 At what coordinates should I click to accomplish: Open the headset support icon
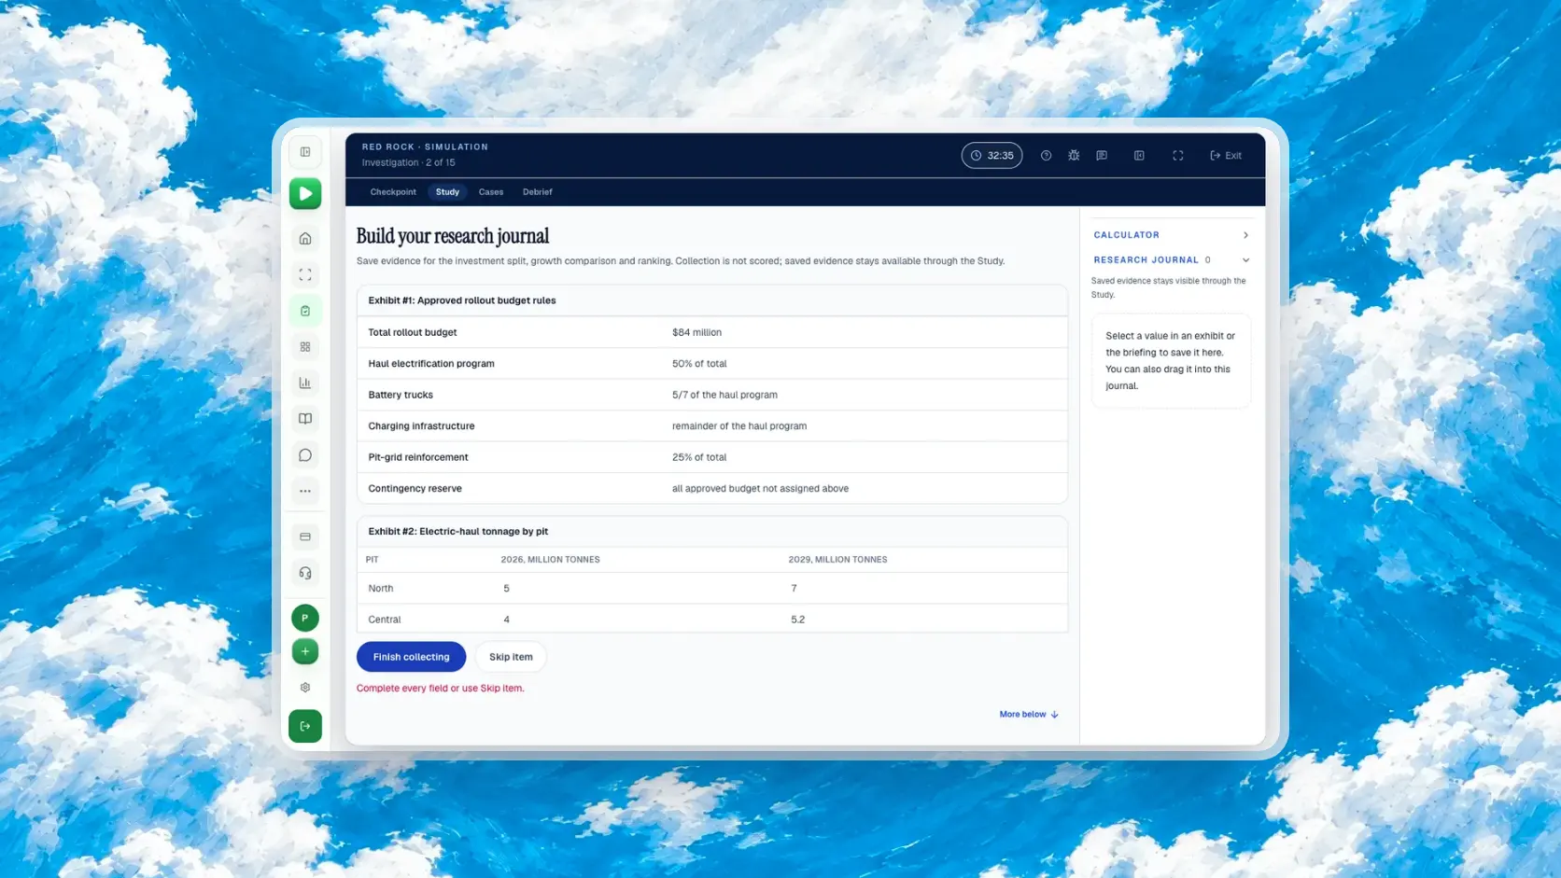coord(305,574)
